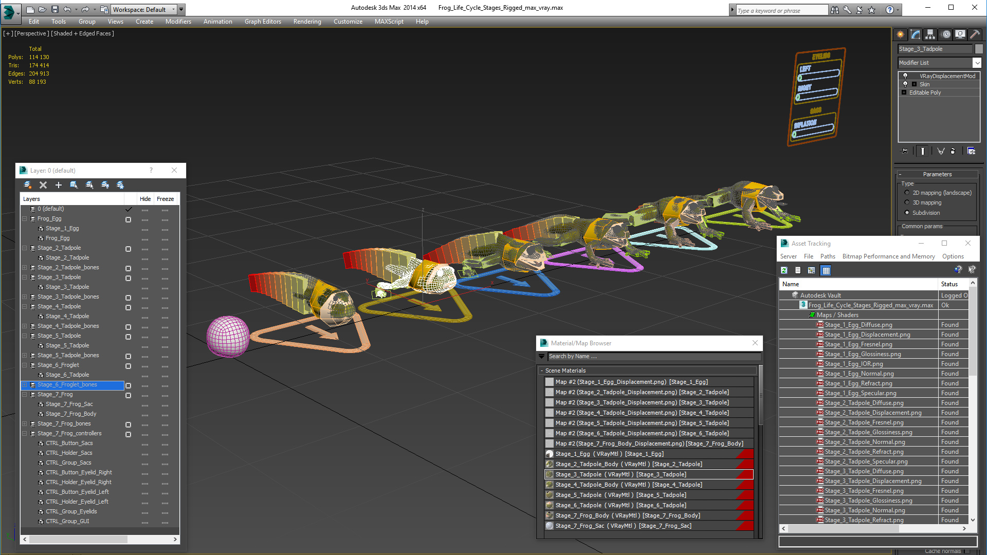The height and width of the screenshot is (555, 987).
Task: Toggle VRayDisplacementMod lightbulb in modifier stack
Action: pos(905,76)
